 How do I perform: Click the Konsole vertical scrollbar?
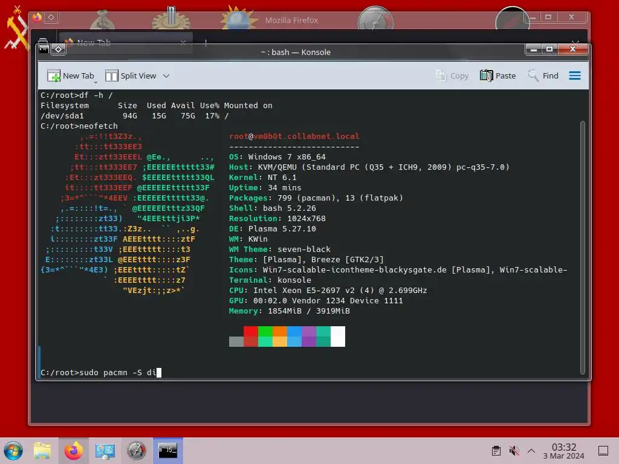click(x=582, y=247)
